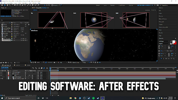This screenshot has height=100, width=178.
Task: Click the World Axis Mode icon
Action: pyautogui.click(x=47, y=5)
